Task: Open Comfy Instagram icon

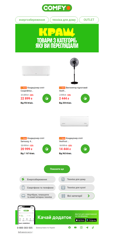Action: coord(81,227)
